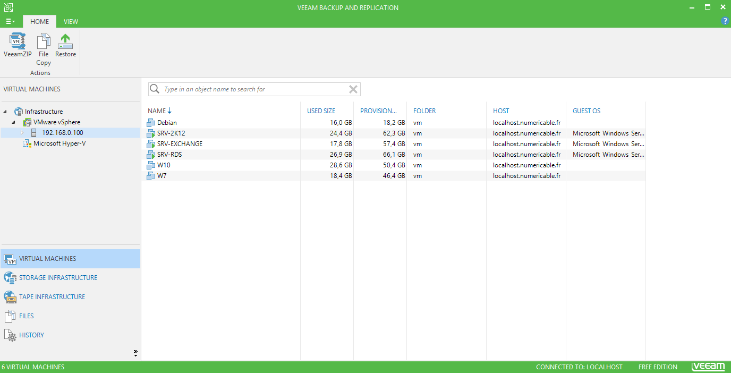
Task: Collapse the Infrastructure tree node
Action: click(x=5, y=112)
